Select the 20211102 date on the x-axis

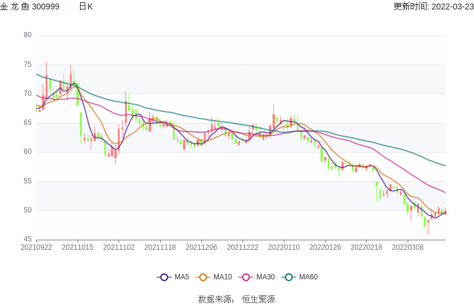[118, 247]
